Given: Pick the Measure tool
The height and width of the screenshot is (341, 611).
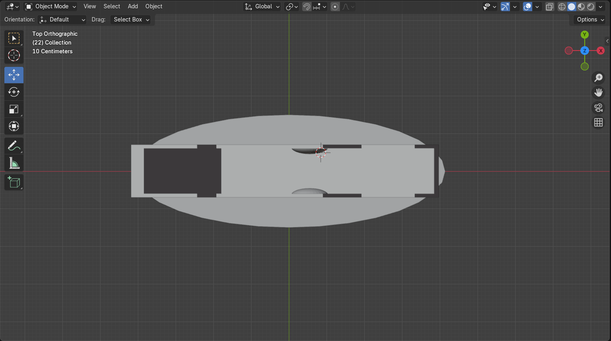Looking at the screenshot, I should coord(14,163).
